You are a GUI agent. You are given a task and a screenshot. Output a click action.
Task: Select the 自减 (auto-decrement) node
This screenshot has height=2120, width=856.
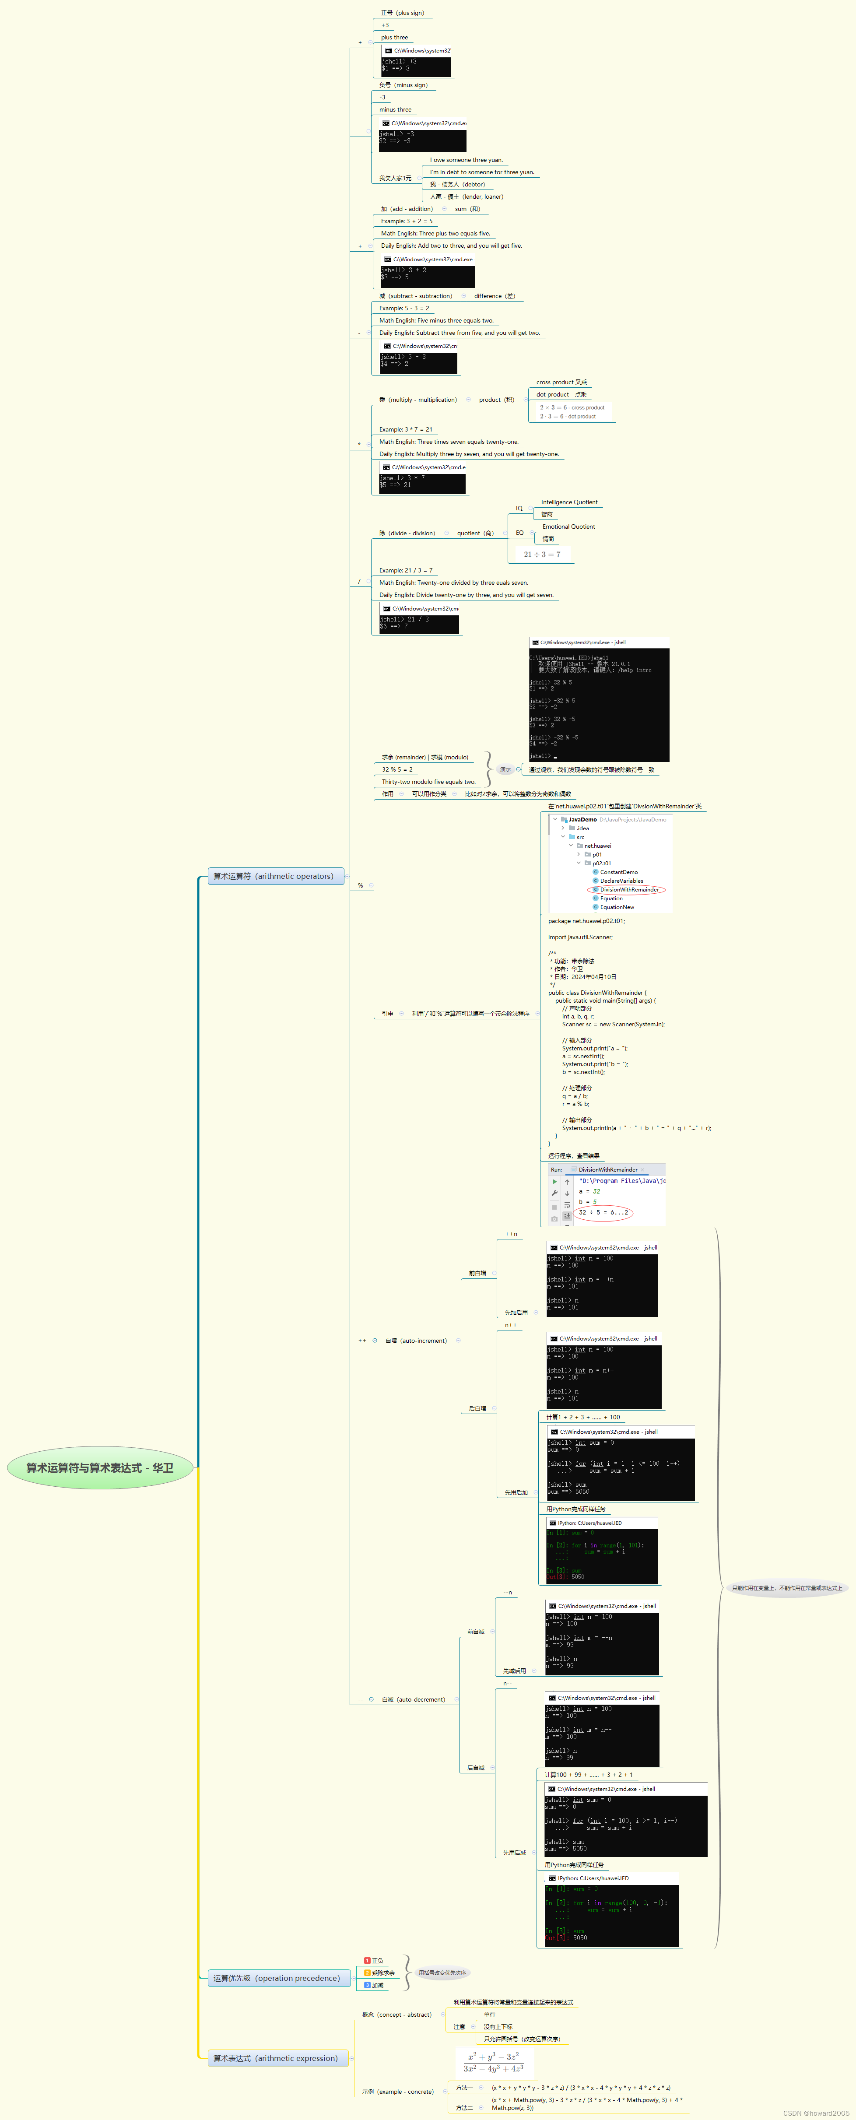pyautogui.click(x=413, y=1699)
